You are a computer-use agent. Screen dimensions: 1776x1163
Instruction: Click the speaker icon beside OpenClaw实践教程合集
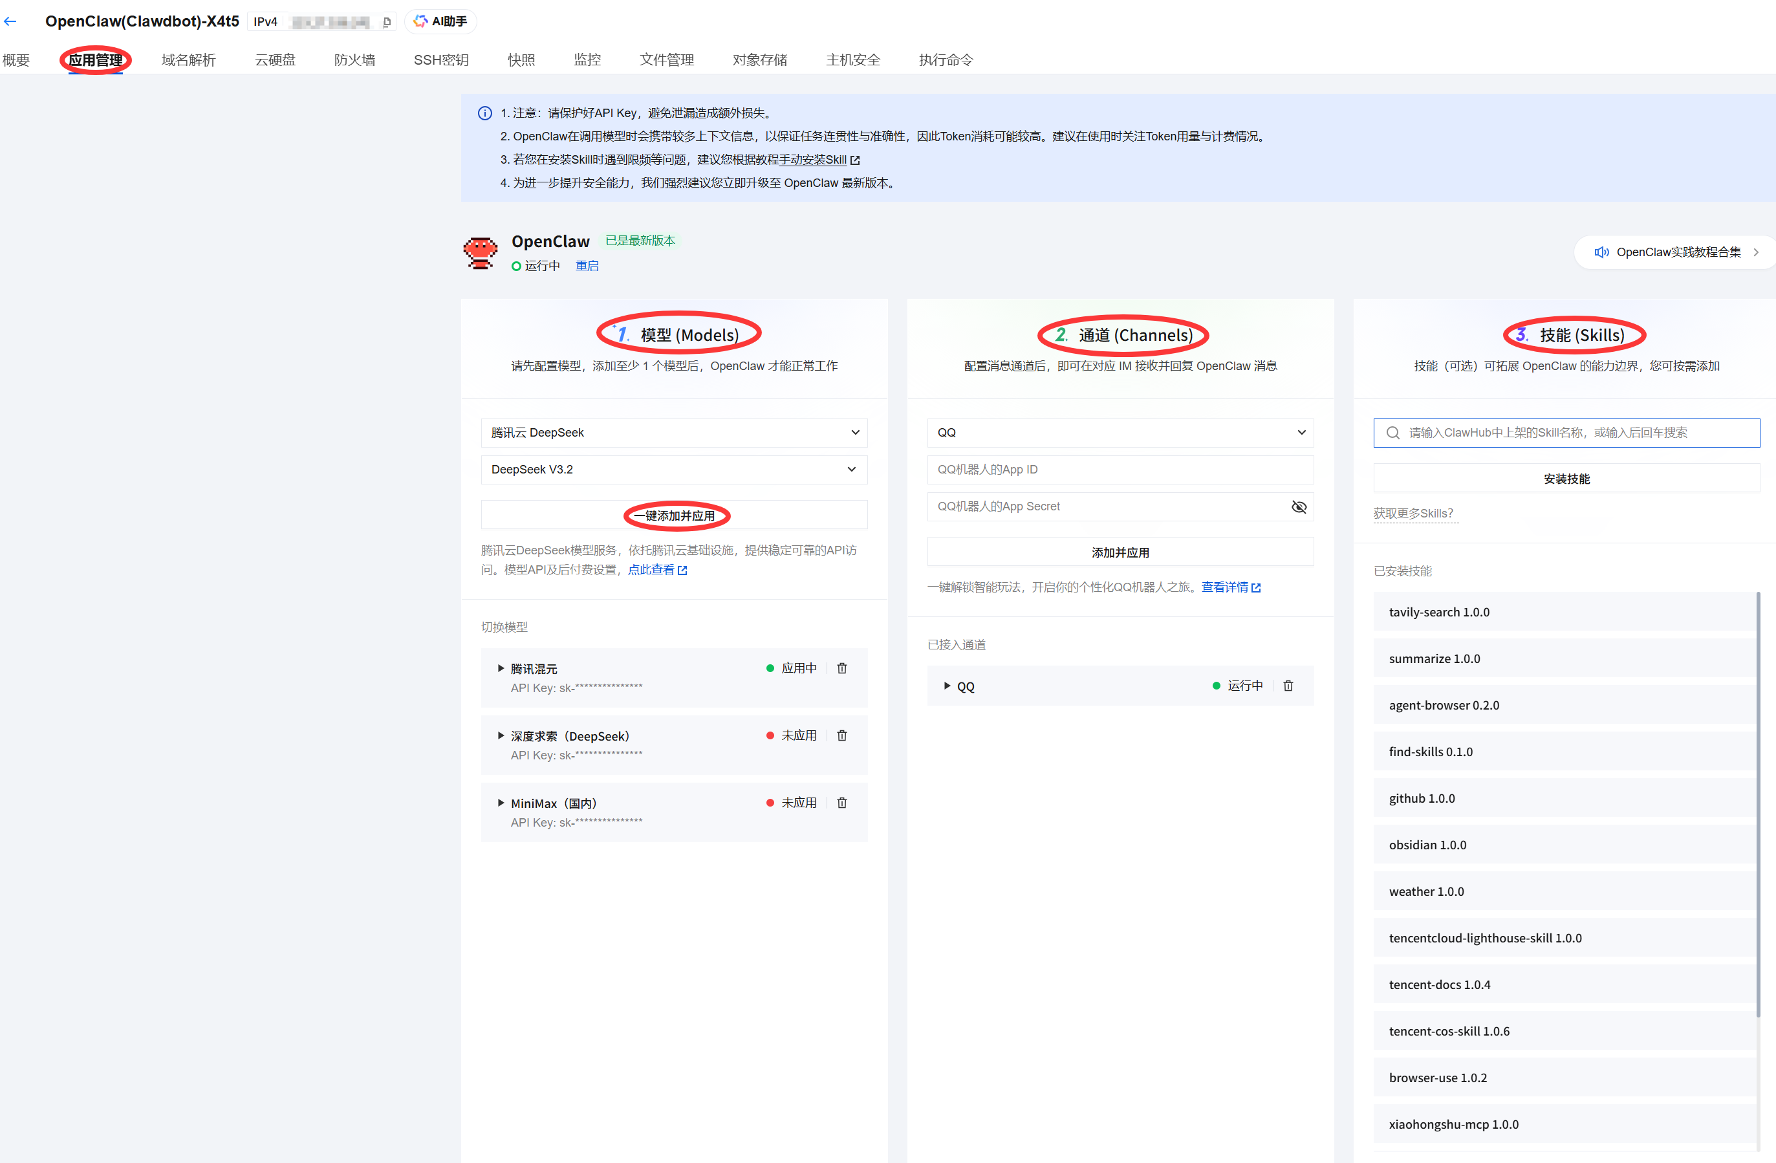[1601, 252]
